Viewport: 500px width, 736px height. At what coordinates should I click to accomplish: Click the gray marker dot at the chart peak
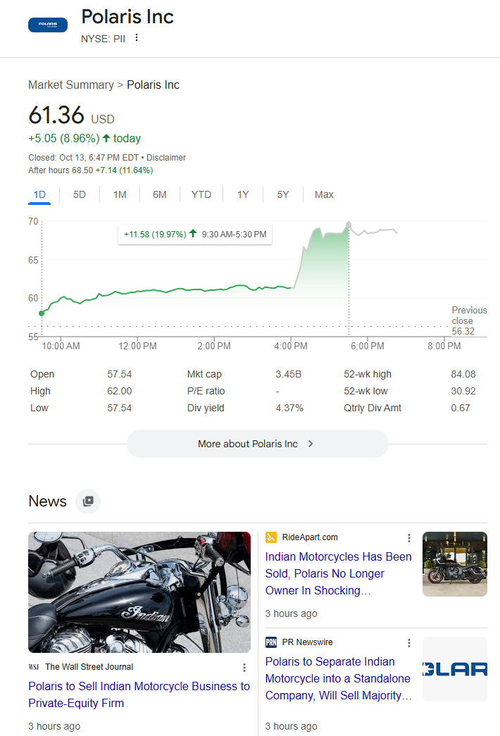349,225
